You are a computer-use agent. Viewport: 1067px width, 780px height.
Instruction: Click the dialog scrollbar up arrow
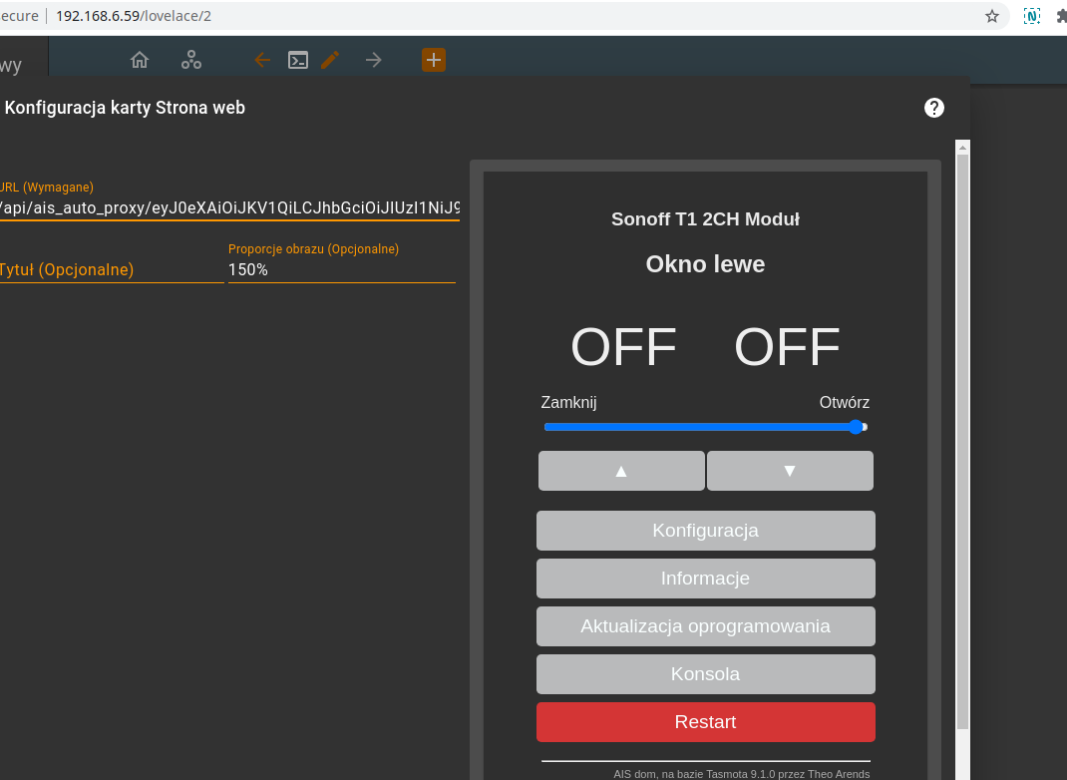(962, 147)
